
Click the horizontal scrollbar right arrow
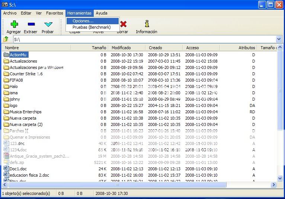click(x=273, y=185)
